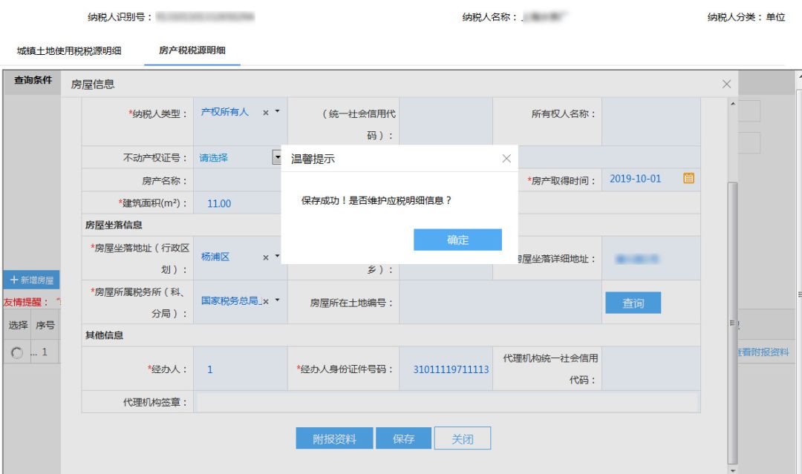The image size is (802, 474).
Task: Clear the 纳税人类型 selection X icon
Action: click(x=266, y=113)
